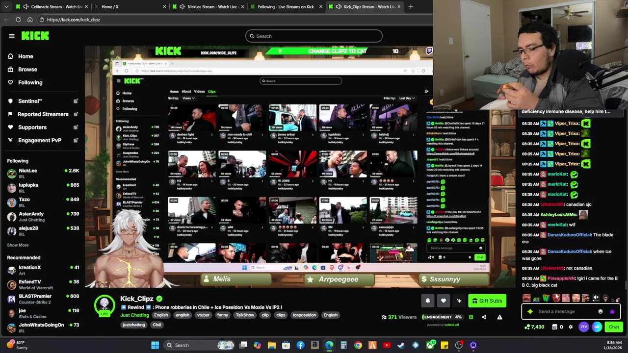Open chat settings gear
Viewport: 628px width, 353px height.
click(571, 327)
